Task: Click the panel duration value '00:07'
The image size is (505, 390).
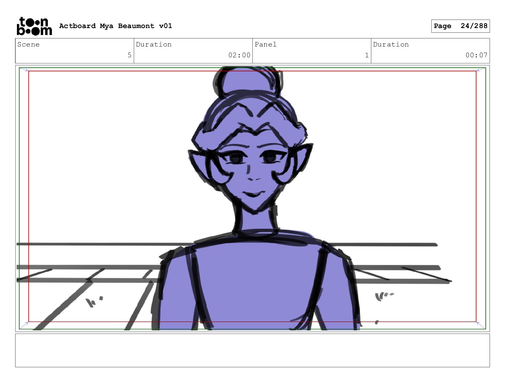Action: pos(476,55)
